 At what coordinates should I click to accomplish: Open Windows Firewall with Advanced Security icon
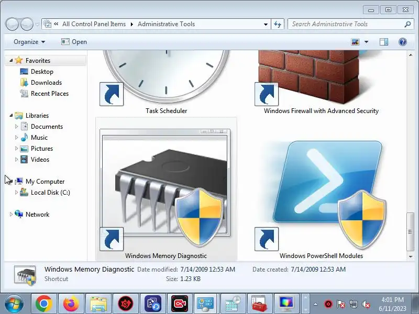(x=321, y=80)
